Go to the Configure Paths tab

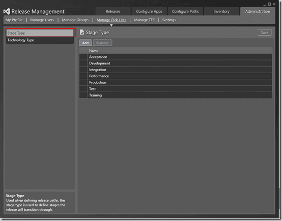point(185,11)
